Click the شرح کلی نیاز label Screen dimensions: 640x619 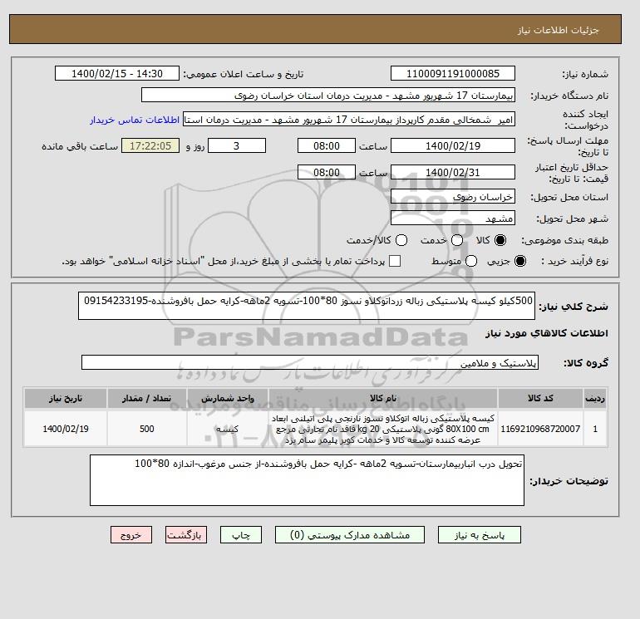click(573, 307)
